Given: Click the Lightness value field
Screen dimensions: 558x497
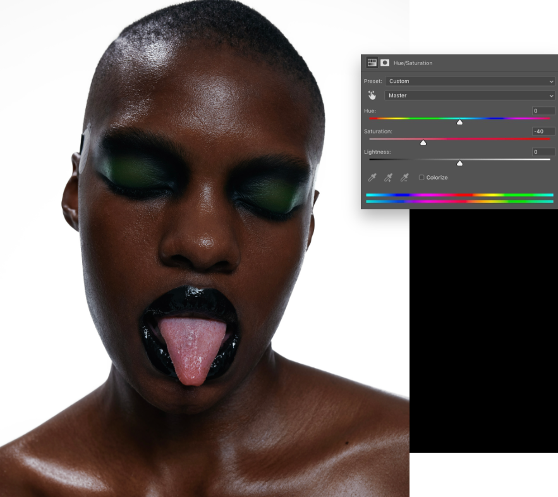Looking at the screenshot, I should 543,152.
